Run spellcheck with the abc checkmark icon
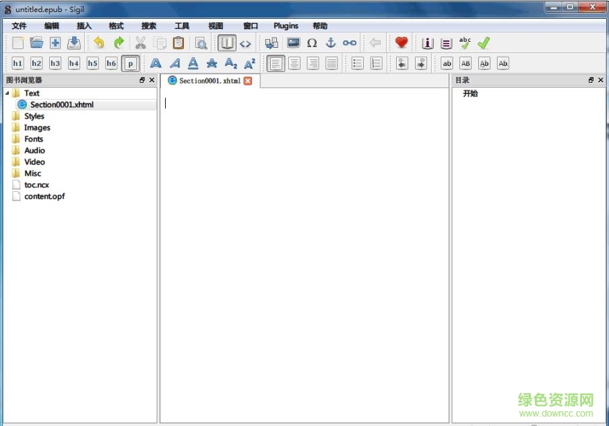This screenshot has width=609, height=426. pos(465,43)
